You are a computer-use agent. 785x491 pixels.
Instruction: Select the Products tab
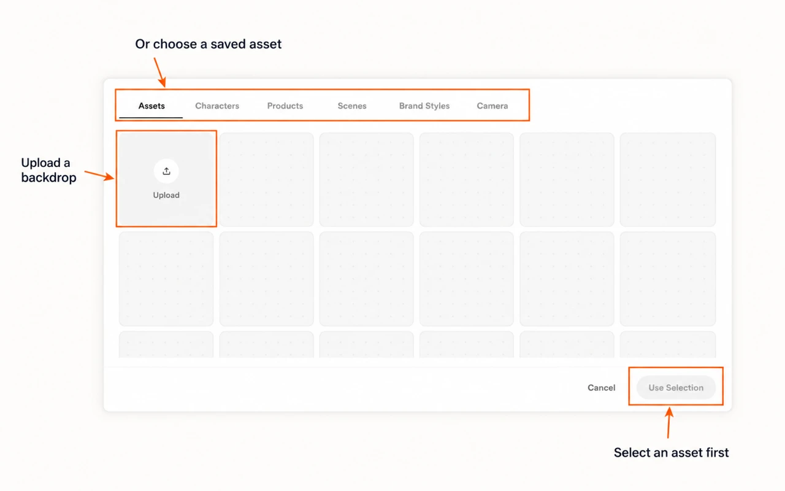[x=285, y=106]
